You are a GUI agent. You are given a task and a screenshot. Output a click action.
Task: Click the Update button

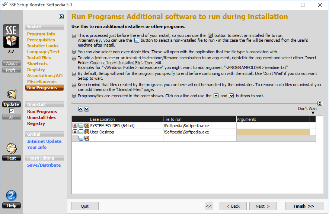pos(12,104)
